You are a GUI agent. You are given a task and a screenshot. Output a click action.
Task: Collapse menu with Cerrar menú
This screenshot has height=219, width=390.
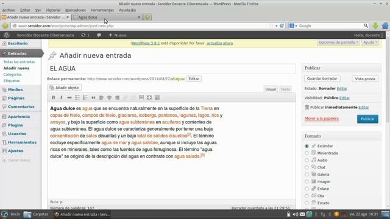tap(16, 160)
